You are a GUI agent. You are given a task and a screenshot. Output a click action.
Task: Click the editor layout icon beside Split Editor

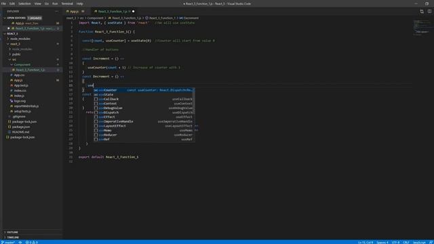tap(429, 12)
